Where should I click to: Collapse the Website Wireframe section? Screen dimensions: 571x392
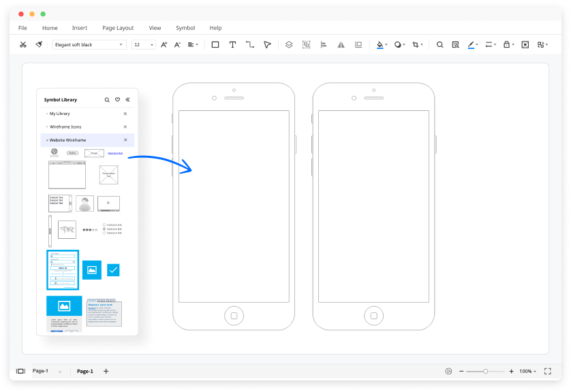point(47,140)
